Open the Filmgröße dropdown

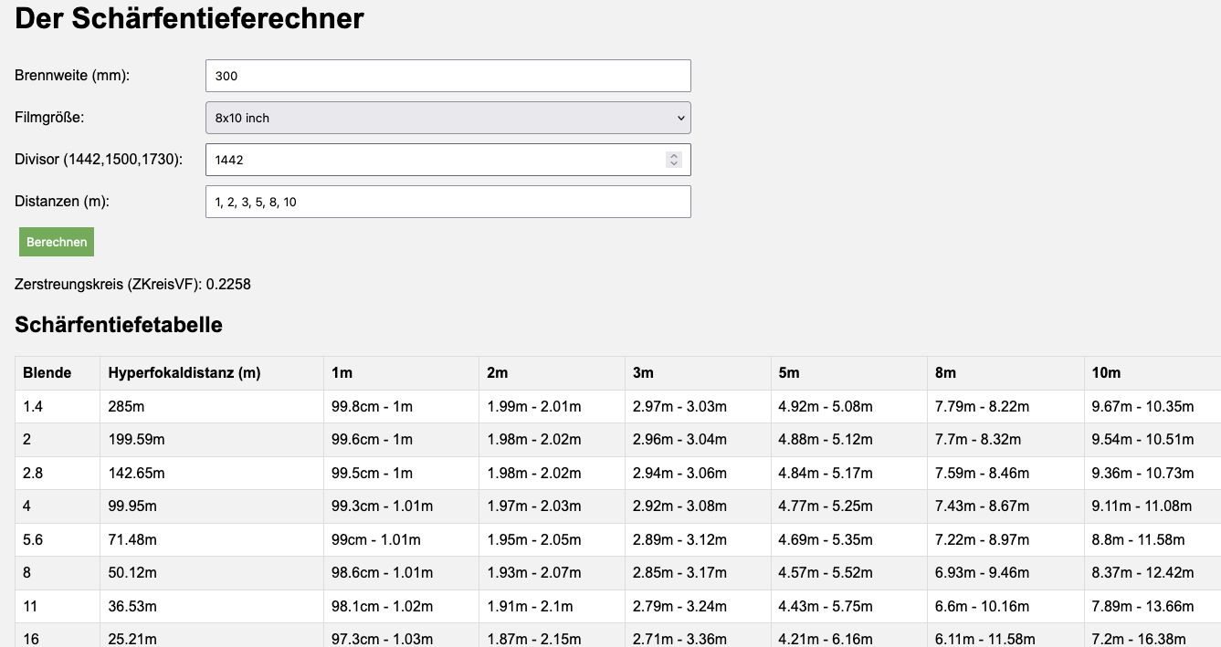coord(447,118)
